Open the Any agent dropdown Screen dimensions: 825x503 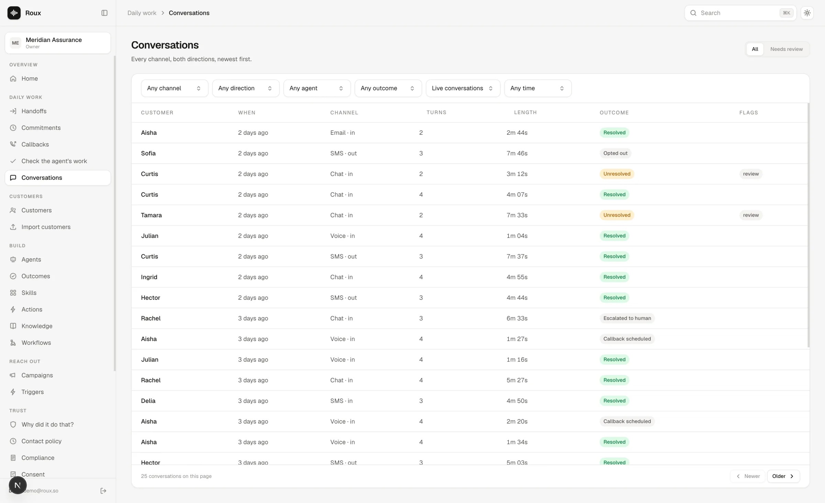[x=317, y=88]
